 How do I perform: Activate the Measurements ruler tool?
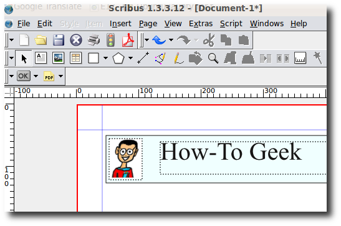pos(300,58)
